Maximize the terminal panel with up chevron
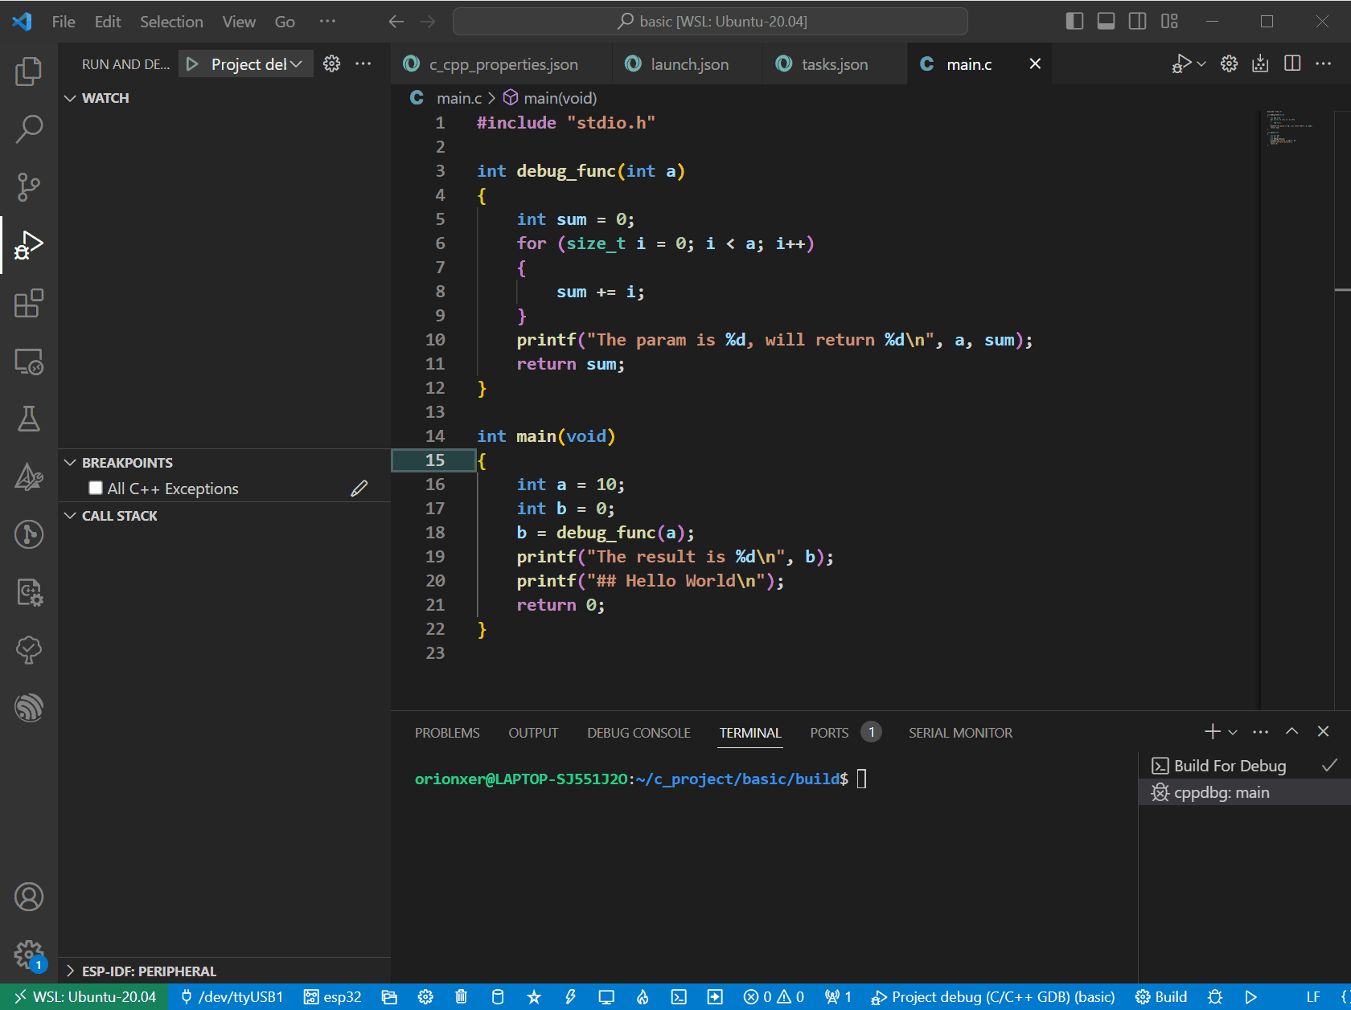 pos(1291,731)
